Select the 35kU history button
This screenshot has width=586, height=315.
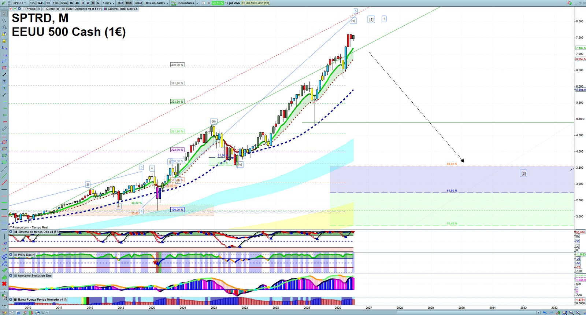[x=138, y=3]
